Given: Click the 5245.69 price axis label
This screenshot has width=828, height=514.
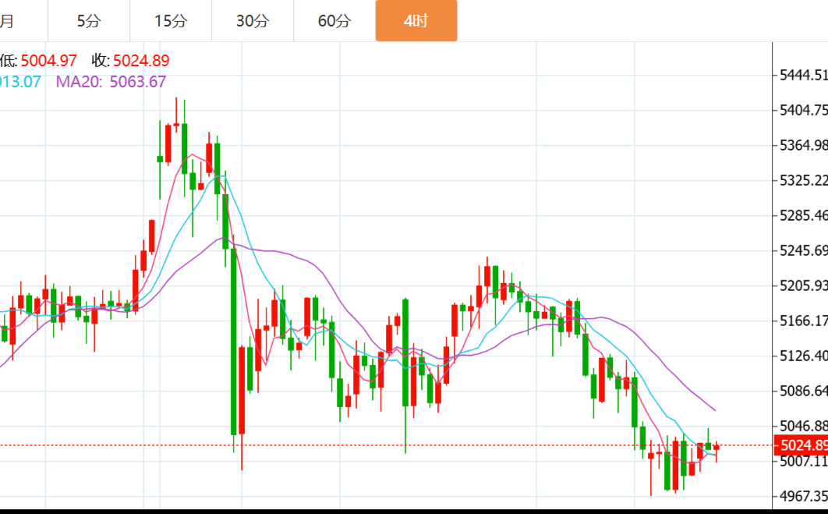Looking at the screenshot, I should coord(803,250).
